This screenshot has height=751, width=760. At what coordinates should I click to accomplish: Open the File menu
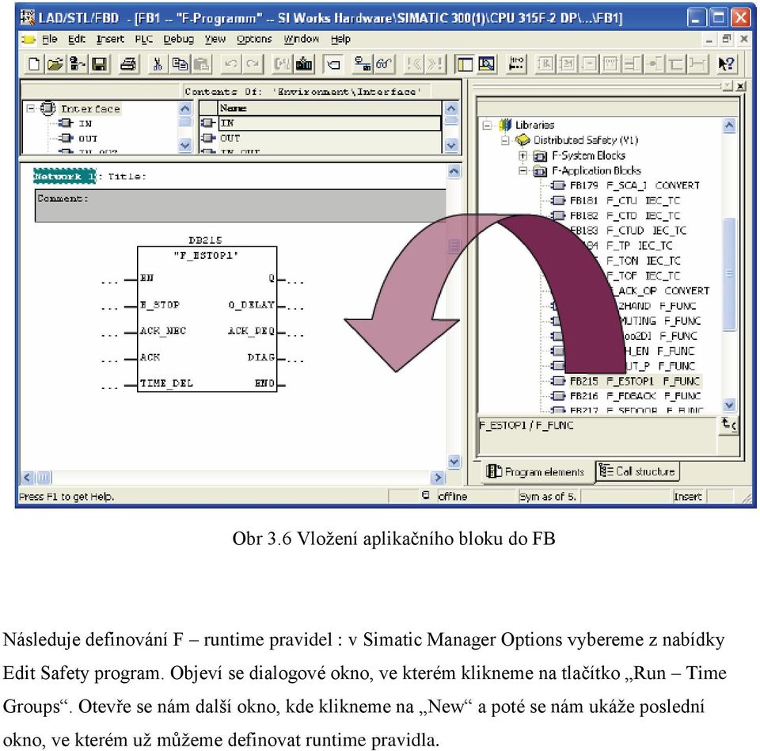49,39
